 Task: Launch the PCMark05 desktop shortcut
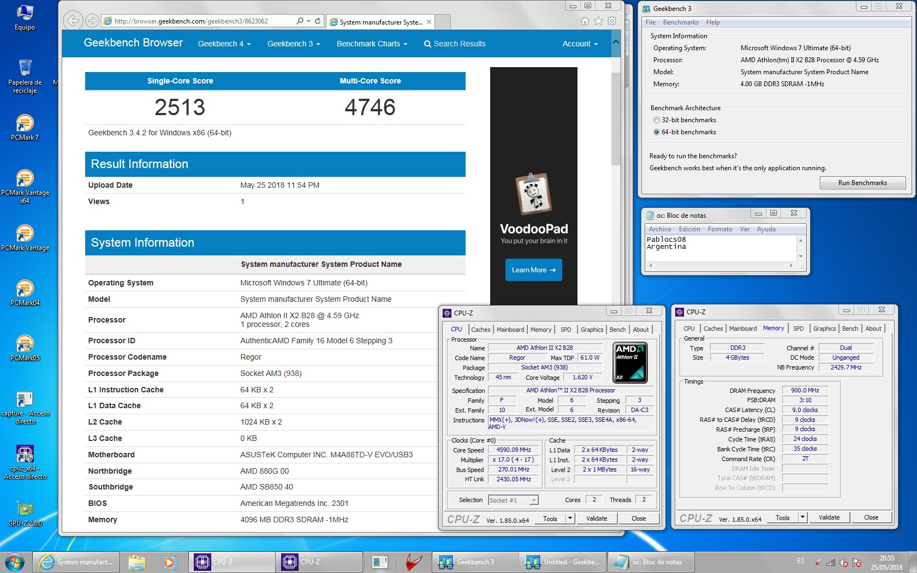[x=25, y=348]
